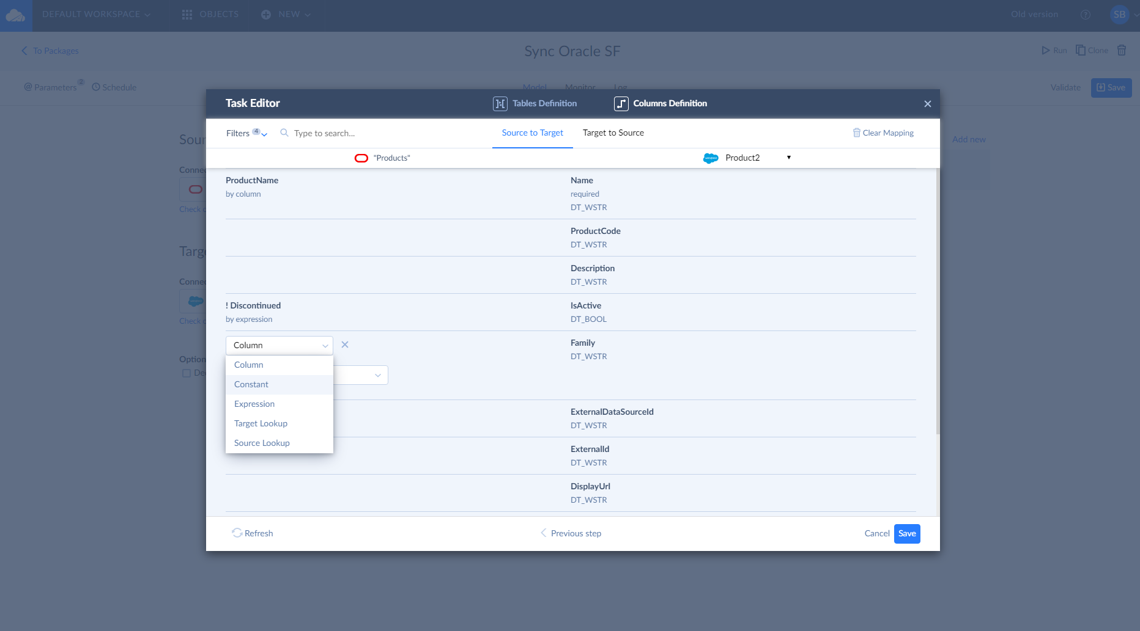Viewport: 1140px width, 631px height.
Task: Click the Refresh button
Action: point(253,533)
